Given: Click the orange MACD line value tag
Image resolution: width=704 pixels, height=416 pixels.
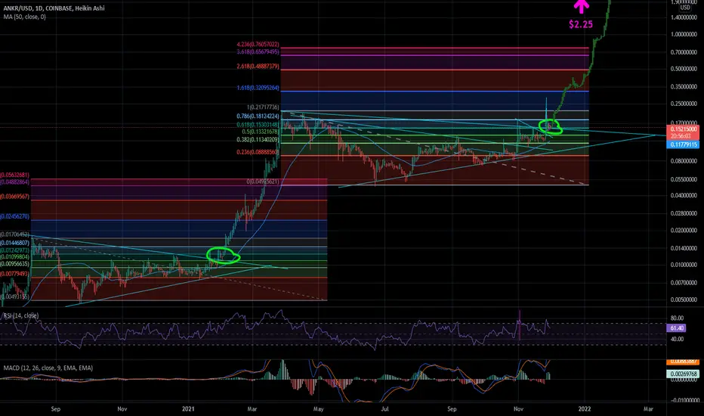Looking at the screenshot, I should [x=684, y=362].
